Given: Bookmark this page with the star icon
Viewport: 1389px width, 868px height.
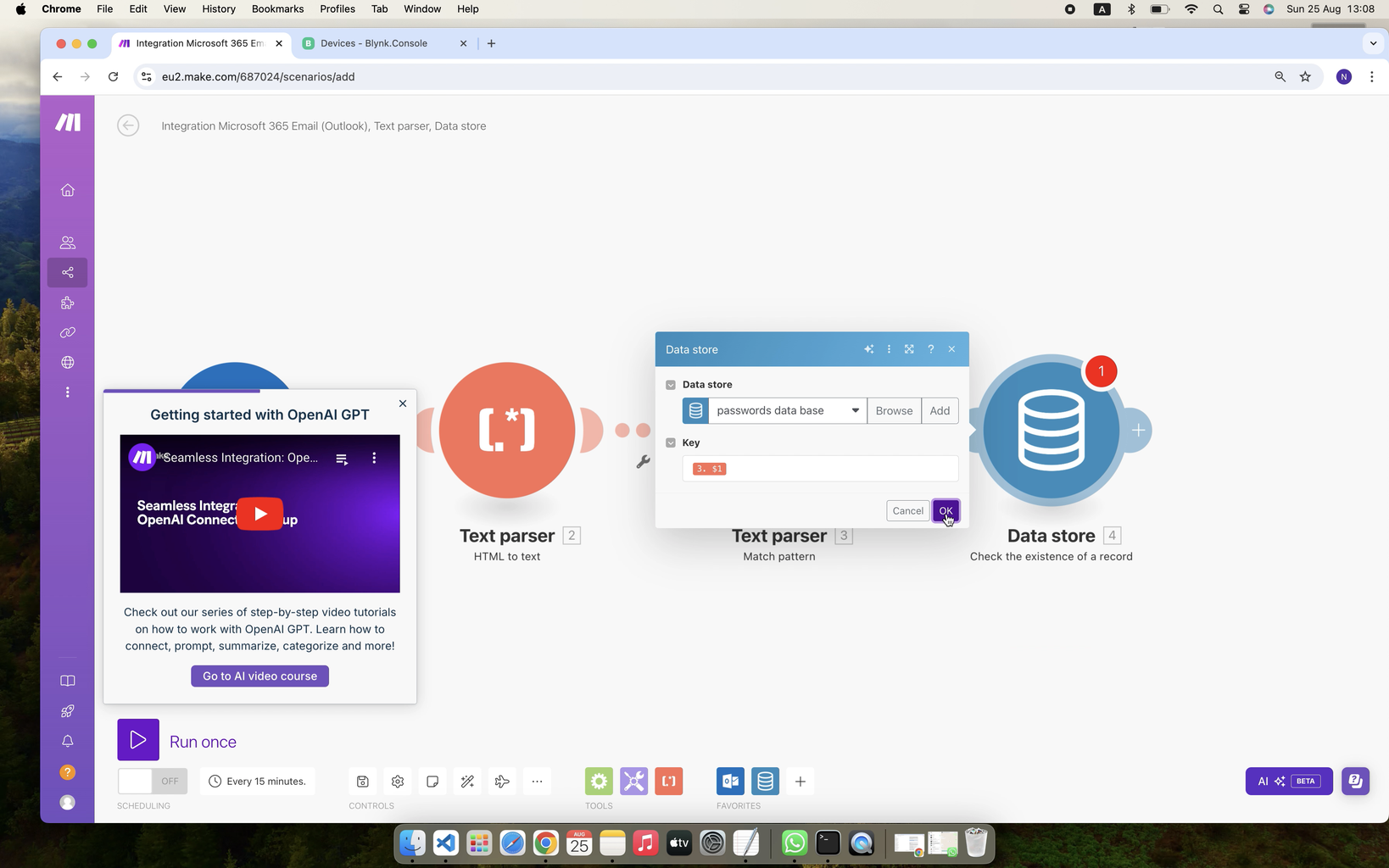Looking at the screenshot, I should tap(1305, 76).
